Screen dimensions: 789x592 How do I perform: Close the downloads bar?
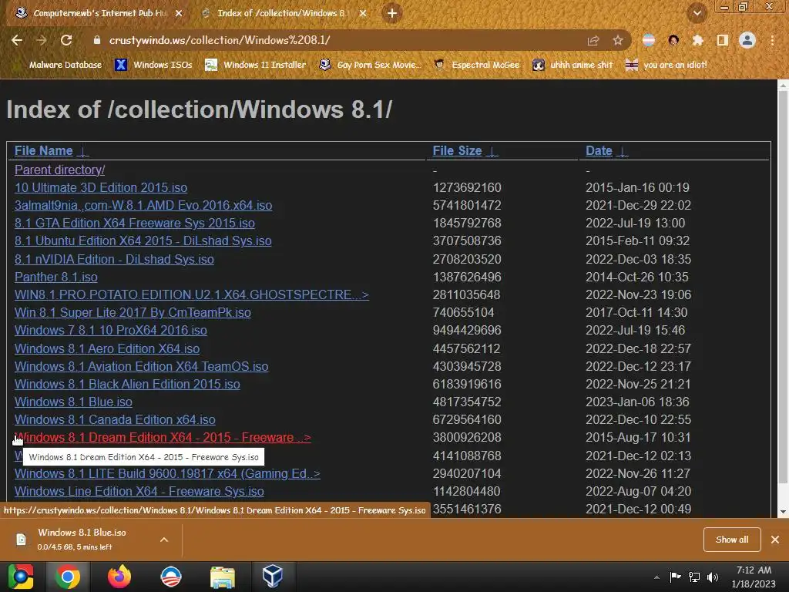coord(775,540)
